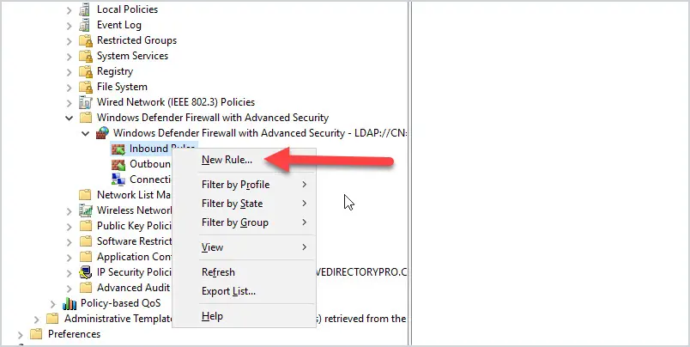690x347 pixels.
Task: Click the Policy-based QoS bar chart icon
Action: click(70, 303)
